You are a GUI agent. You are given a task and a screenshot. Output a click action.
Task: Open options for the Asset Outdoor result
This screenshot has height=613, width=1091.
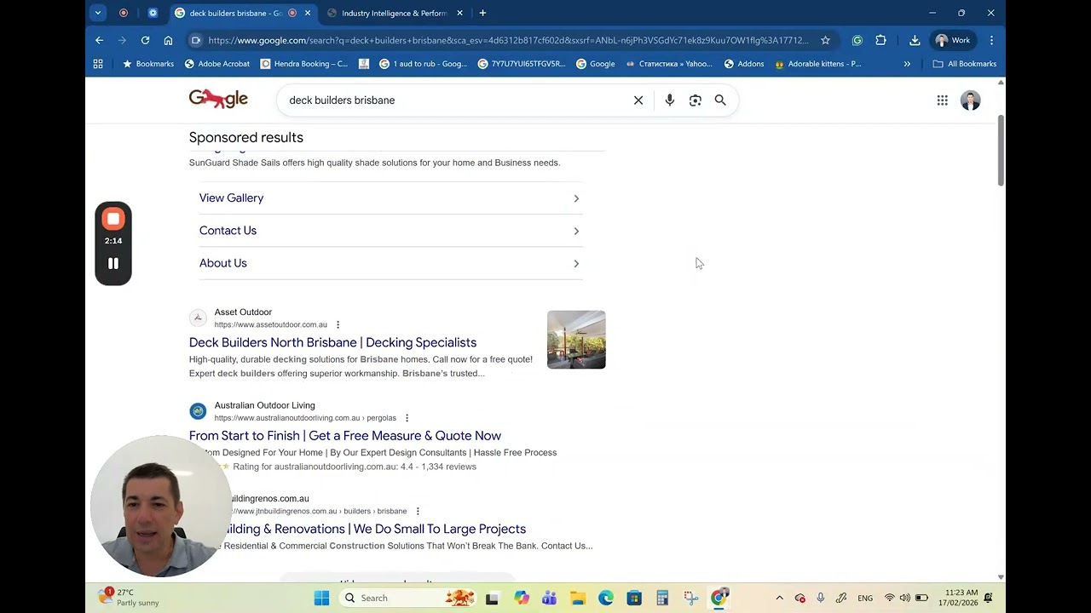click(x=338, y=324)
